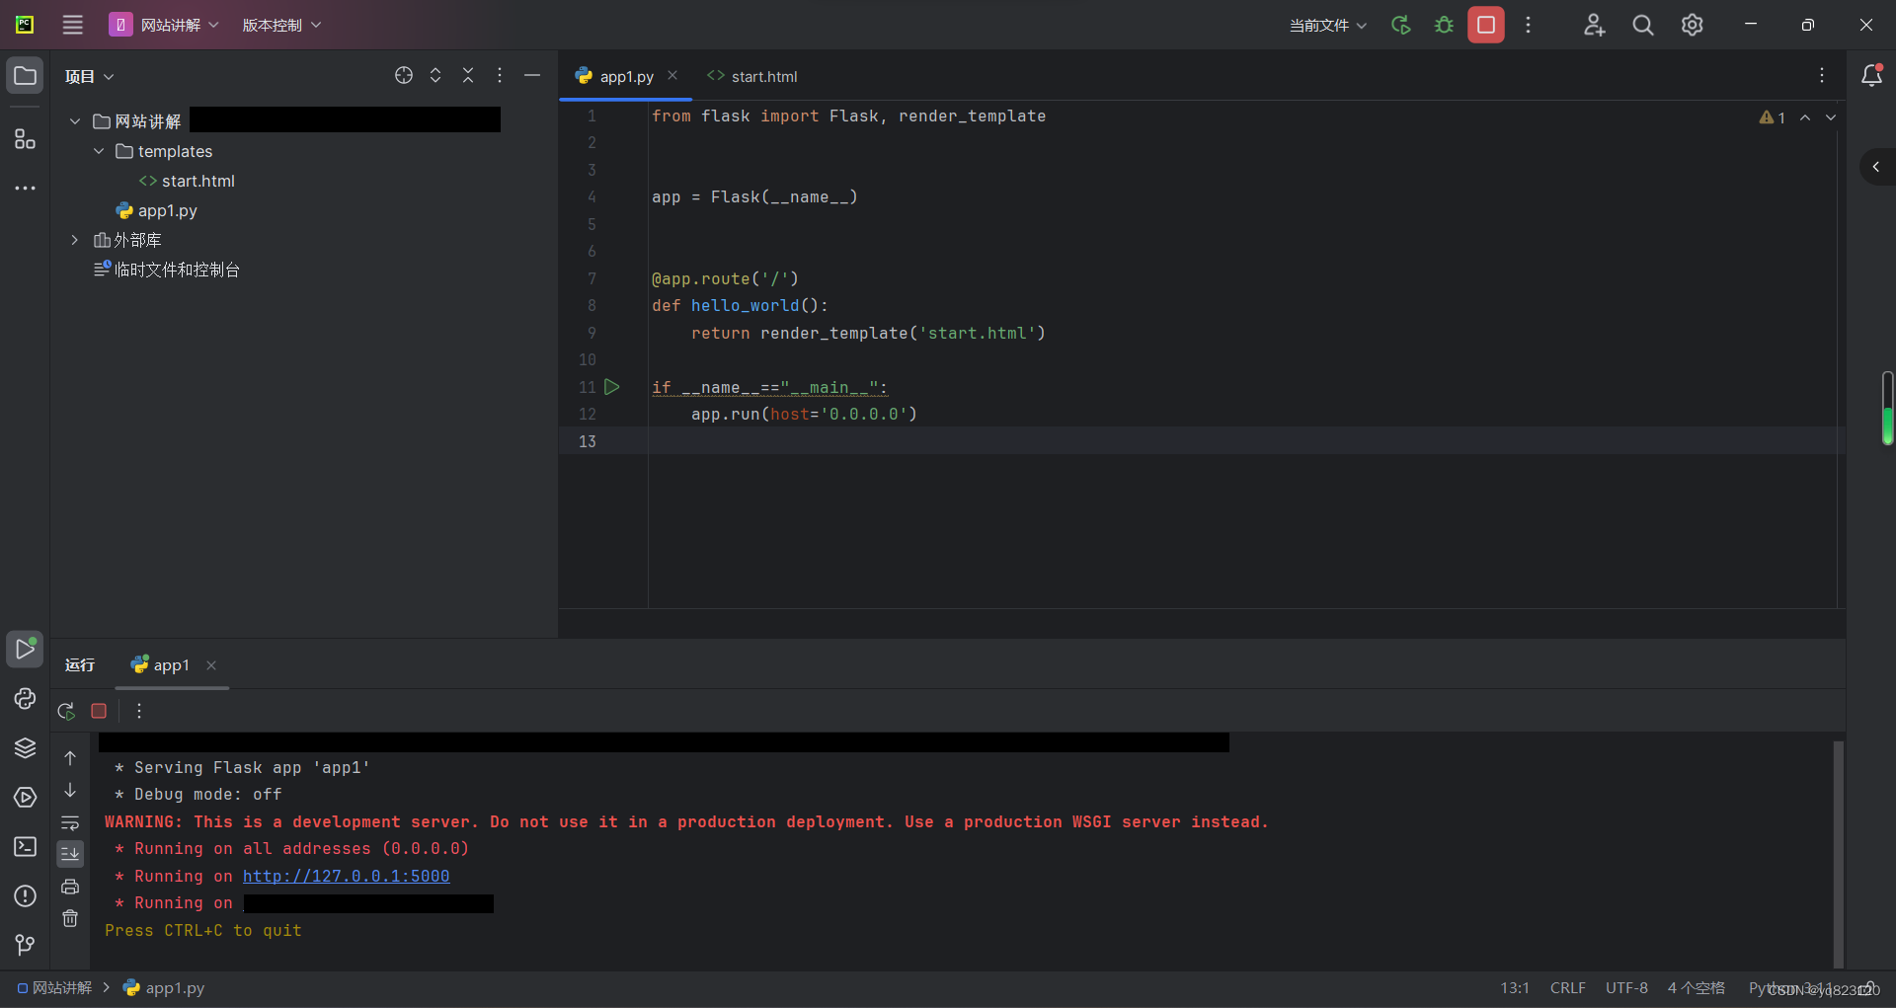Enable soft-wrap in the run console
The image size is (1896, 1008).
pyautogui.click(x=70, y=822)
